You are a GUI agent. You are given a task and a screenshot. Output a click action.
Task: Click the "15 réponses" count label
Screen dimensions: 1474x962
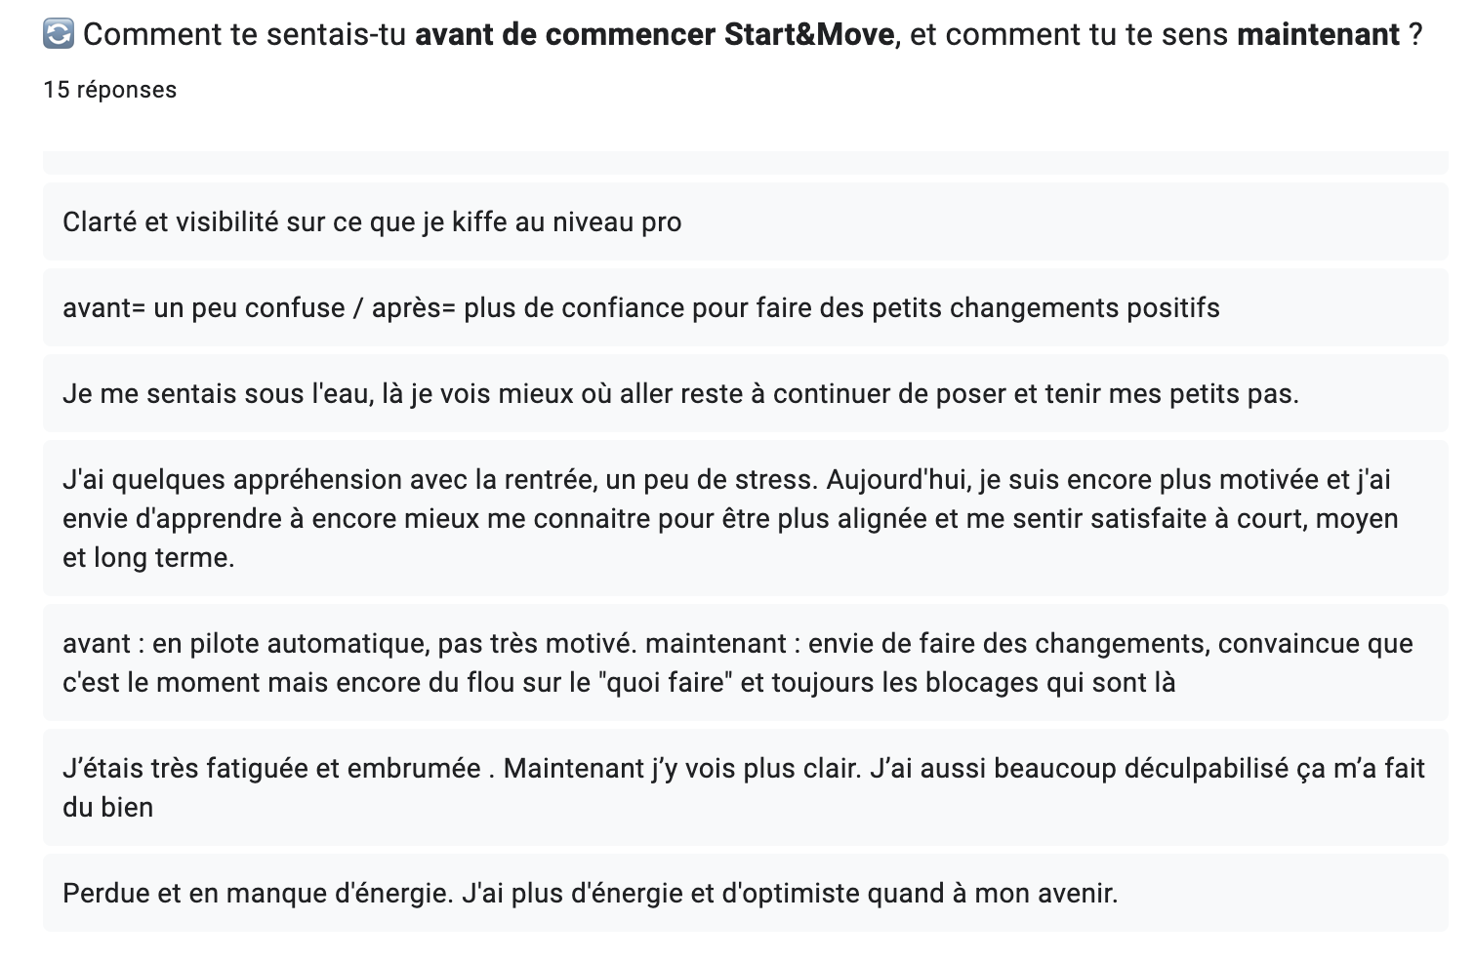pos(110,90)
